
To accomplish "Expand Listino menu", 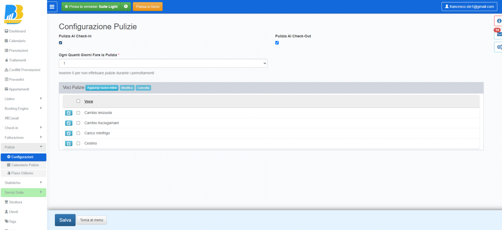I will (x=23, y=99).
